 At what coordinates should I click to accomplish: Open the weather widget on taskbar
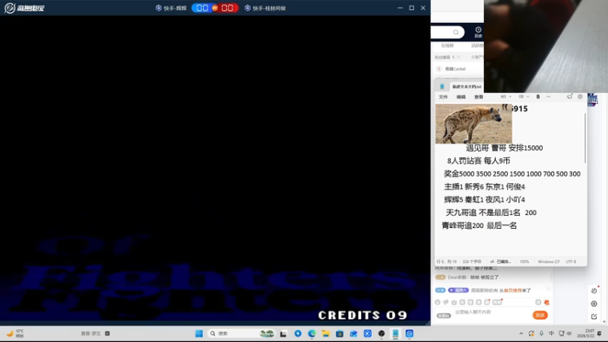click(14, 333)
